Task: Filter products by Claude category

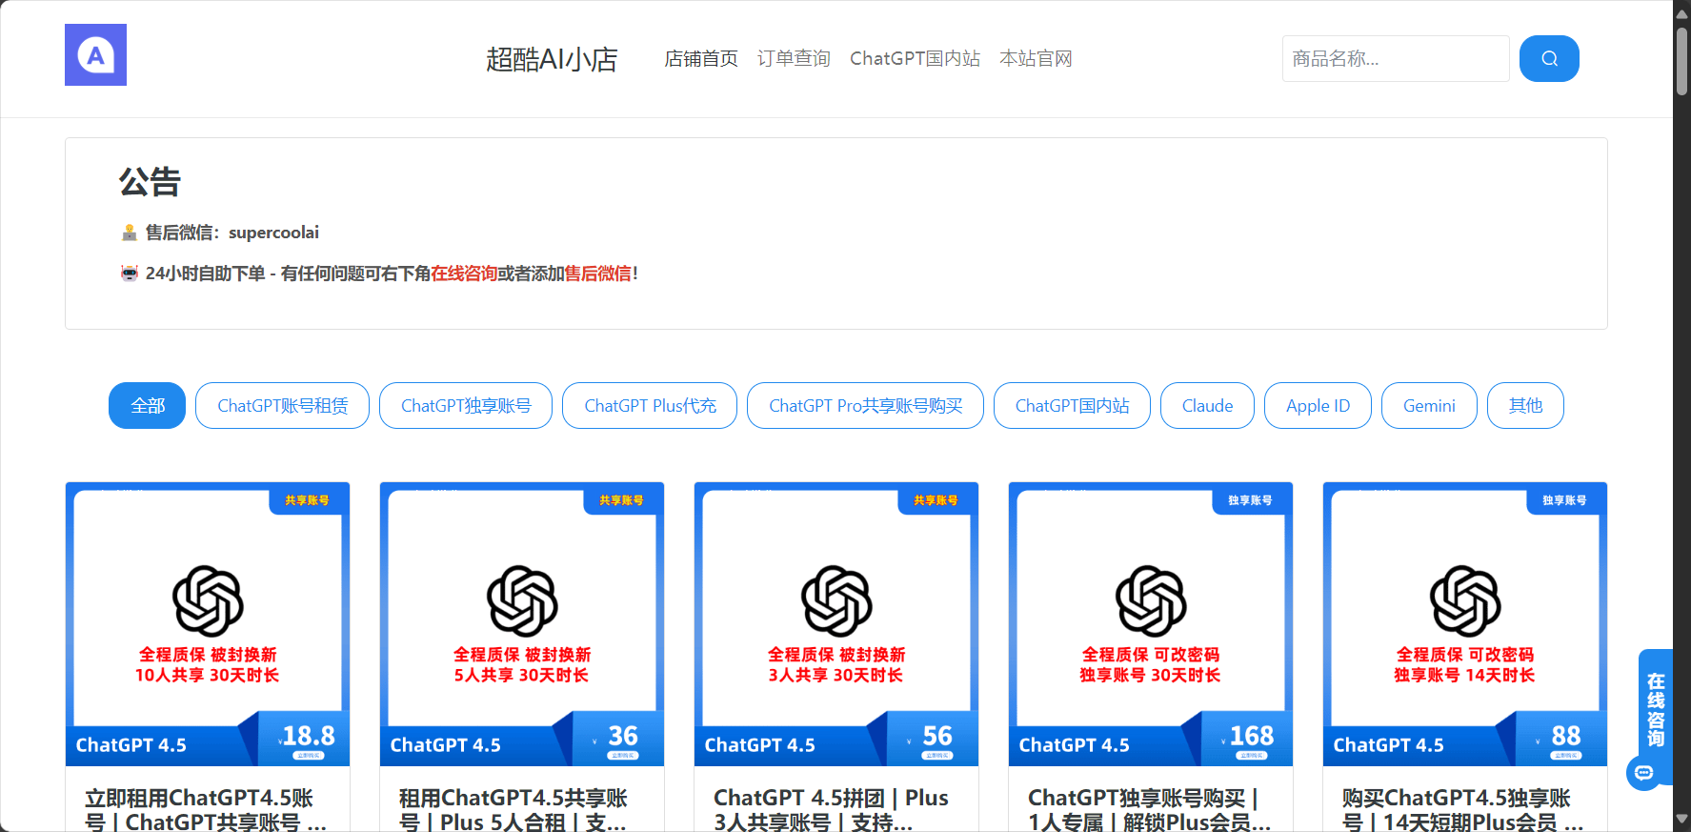Action: (1207, 406)
